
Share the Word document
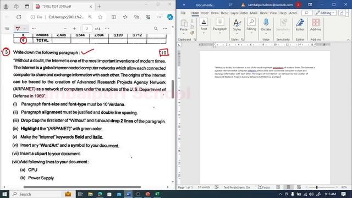tap(342, 13)
